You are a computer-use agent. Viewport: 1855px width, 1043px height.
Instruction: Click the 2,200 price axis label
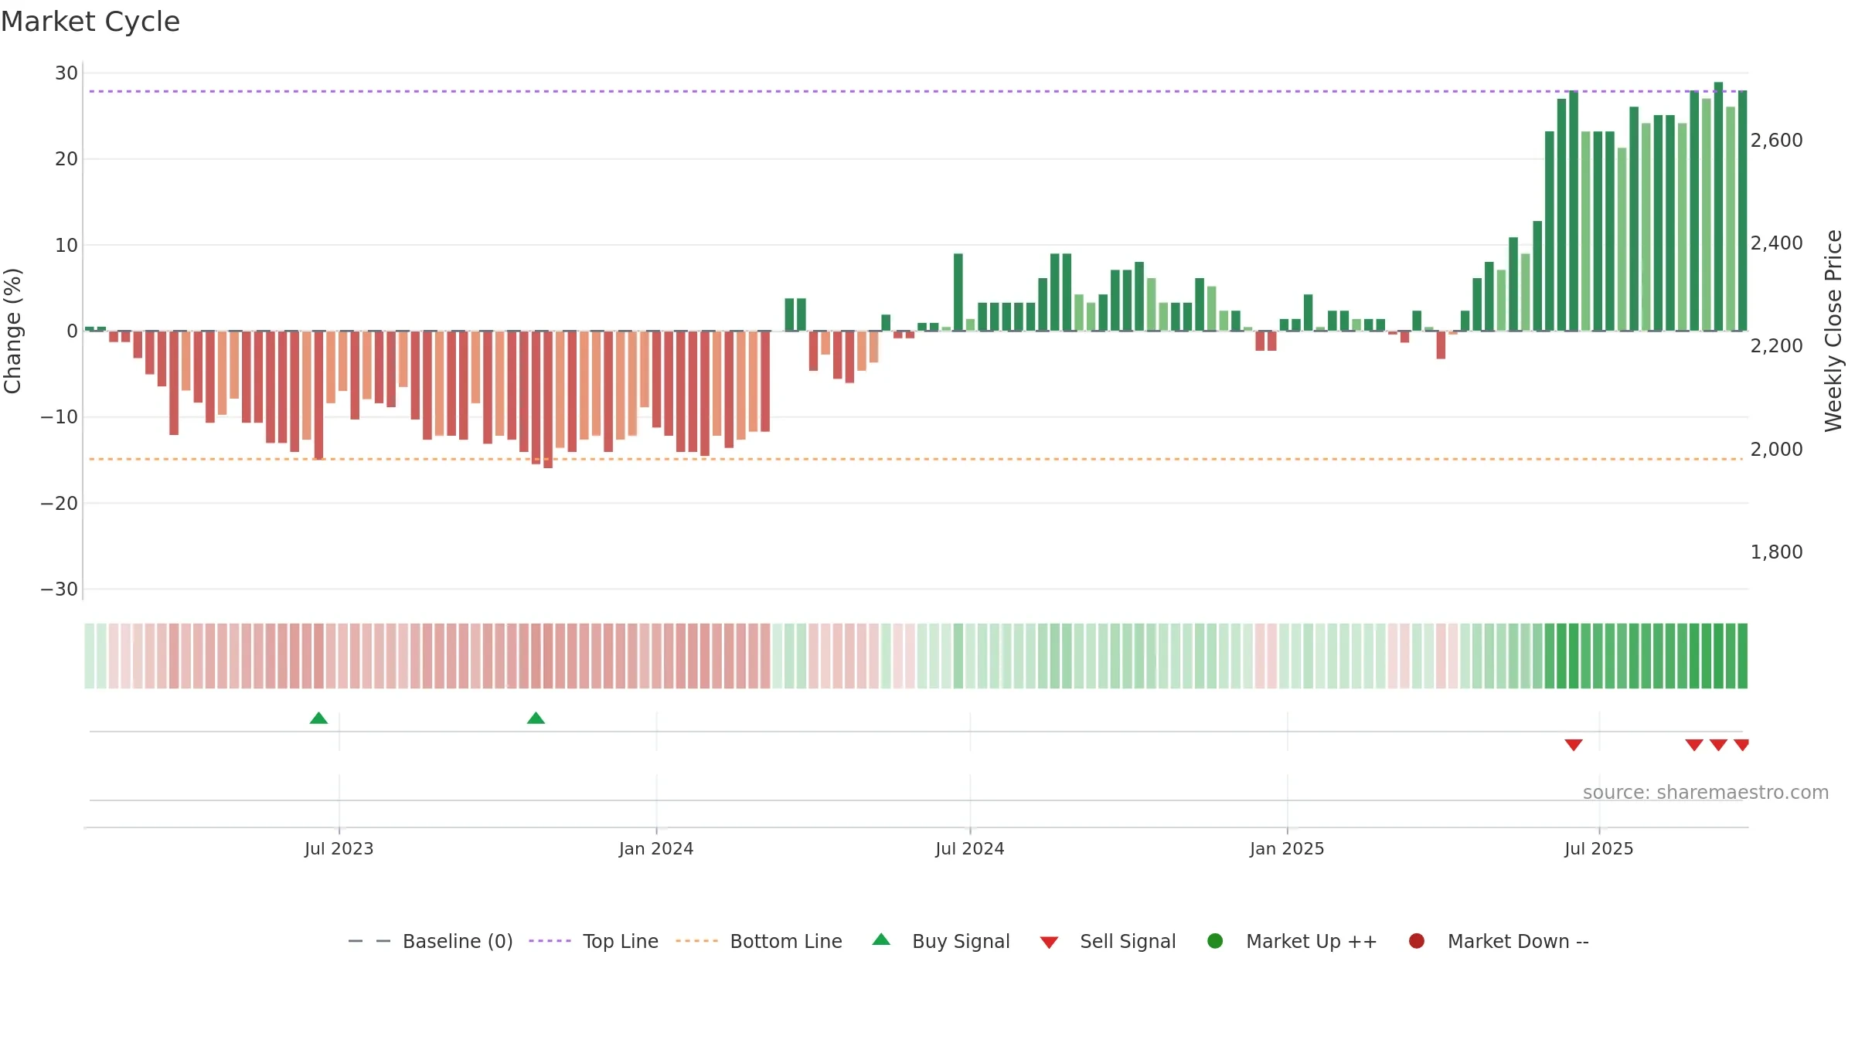click(1777, 346)
